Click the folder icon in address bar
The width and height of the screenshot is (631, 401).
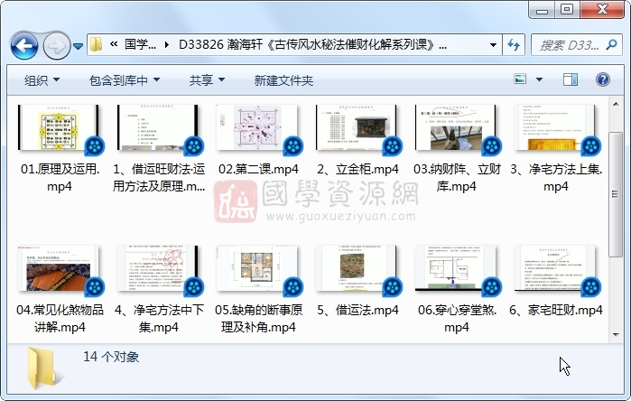(x=97, y=44)
